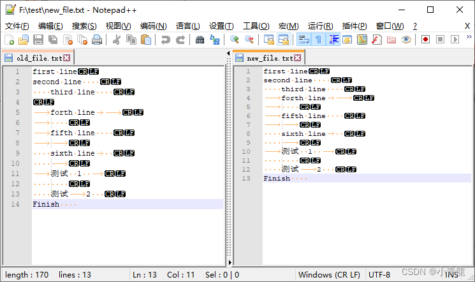Open the ? help menu

pos(415,26)
